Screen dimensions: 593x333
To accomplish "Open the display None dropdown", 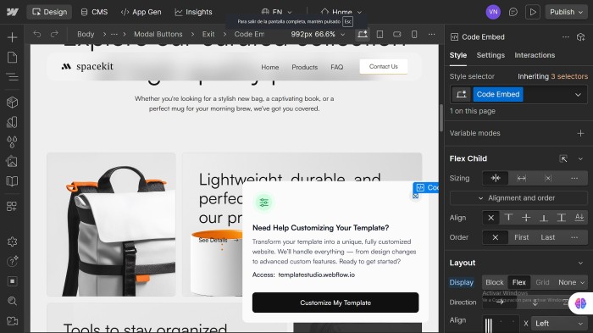I will [x=571, y=282].
